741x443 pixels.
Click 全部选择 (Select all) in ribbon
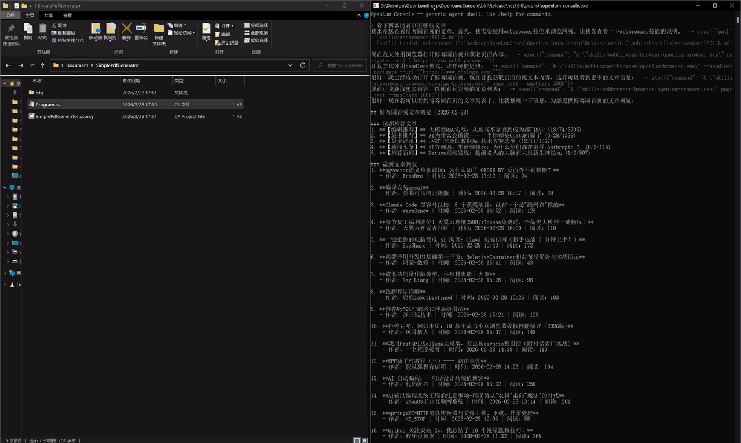[x=256, y=25]
